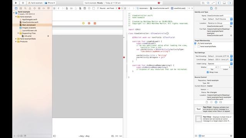
Task: Add a new assistant editor with plus
Action: pyautogui.click(x=189, y=8)
